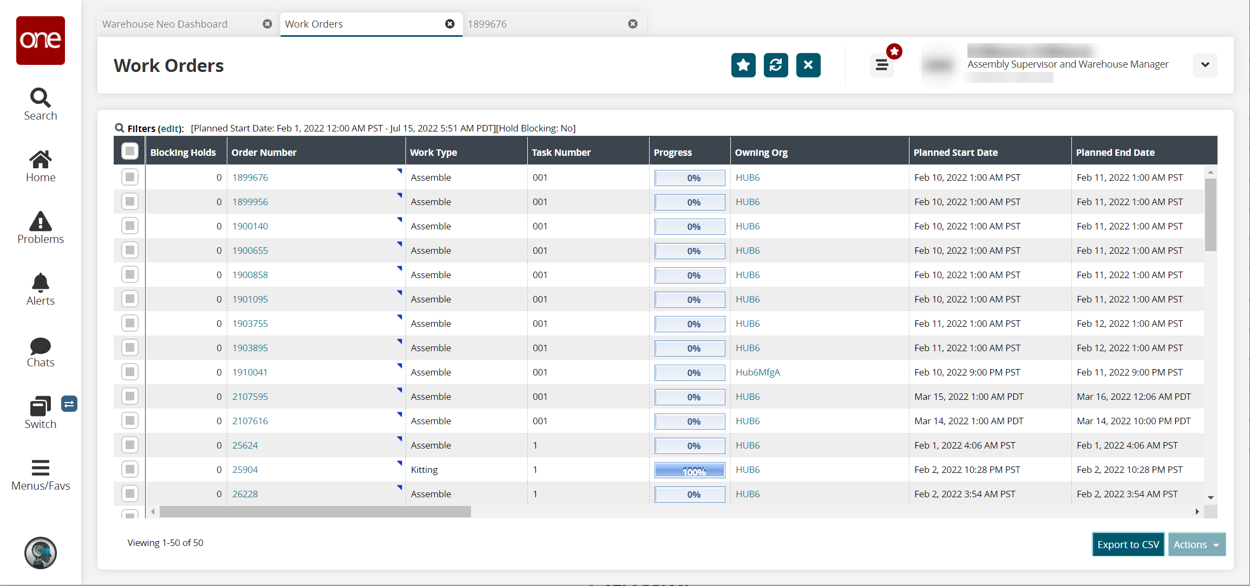
Task: Switch to Warehouse Neo Dashboard tab
Action: pos(165,24)
